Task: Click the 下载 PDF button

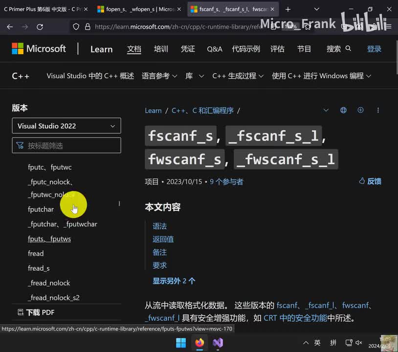Action: tap(36, 312)
